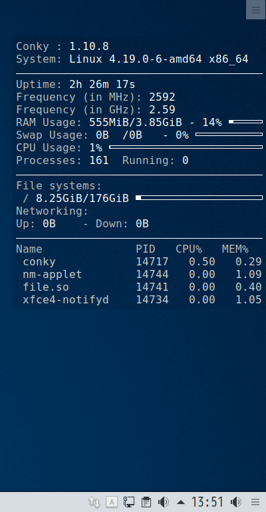This screenshot has height=512, width=266.
Task: Click the 'Networking:' heading
Action: point(52,211)
